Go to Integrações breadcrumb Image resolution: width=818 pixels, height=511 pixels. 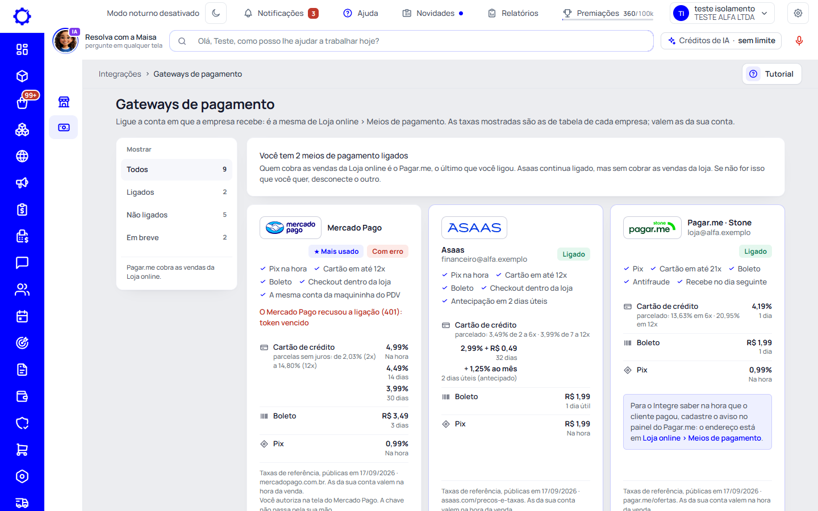click(x=120, y=74)
